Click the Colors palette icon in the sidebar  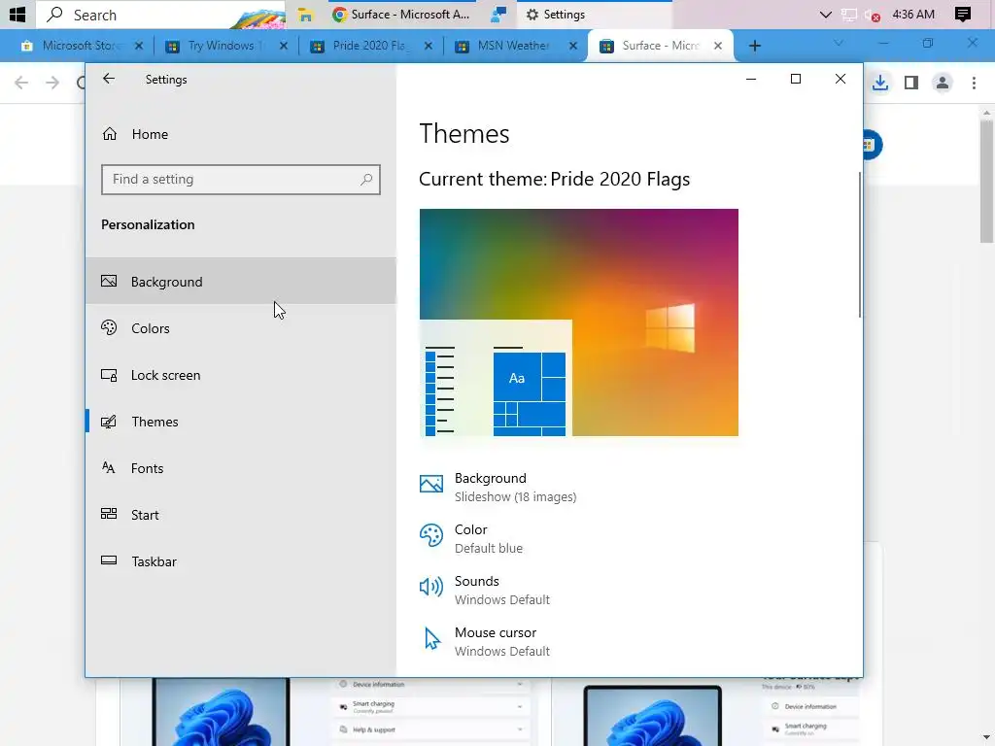click(x=109, y=327)
